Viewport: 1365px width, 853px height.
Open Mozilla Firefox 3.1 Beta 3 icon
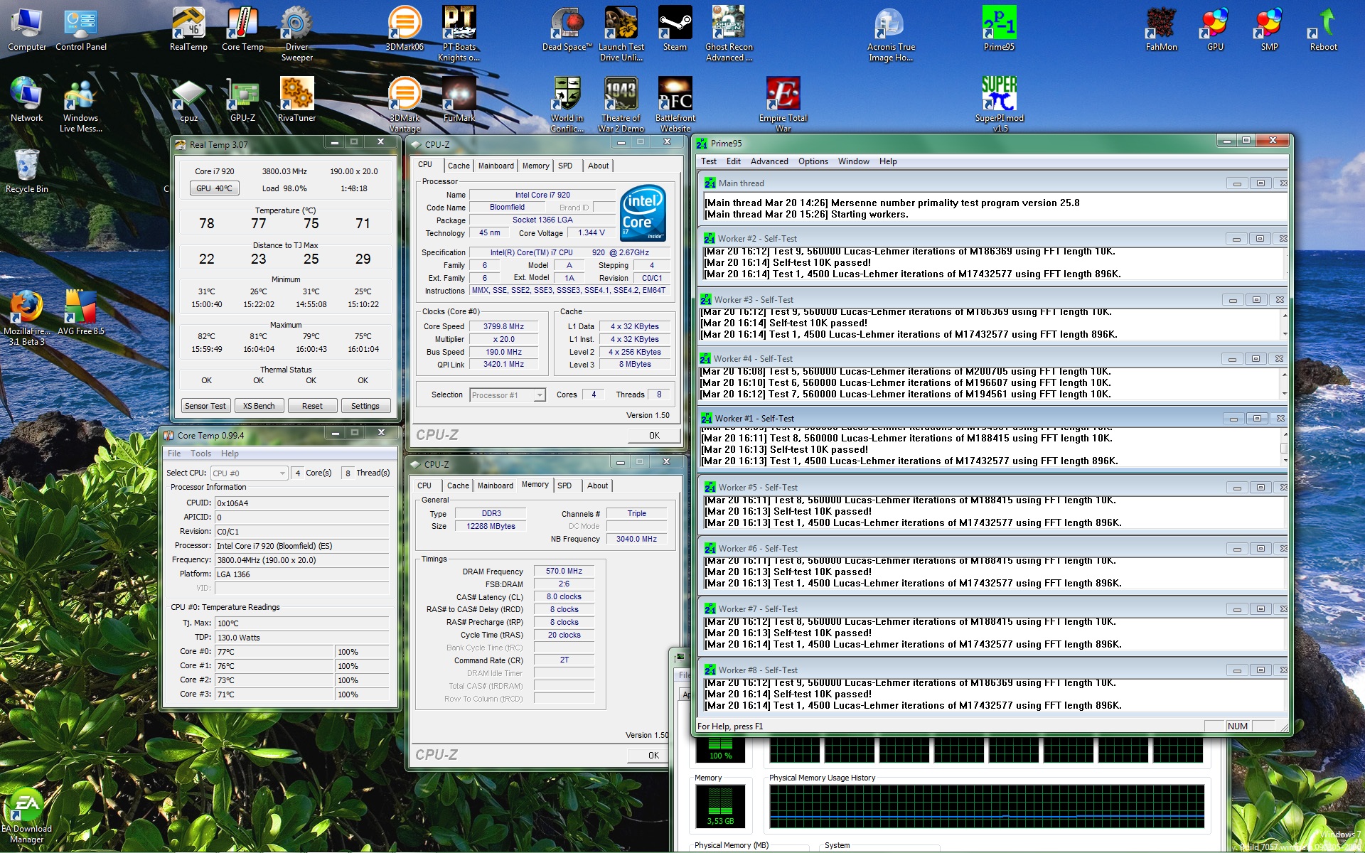point(26,318)
